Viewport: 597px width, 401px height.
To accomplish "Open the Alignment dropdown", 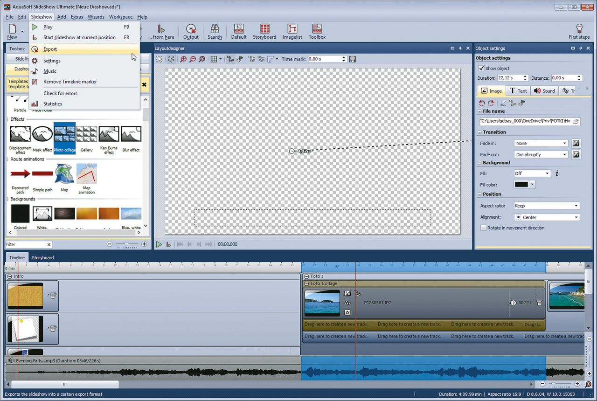I will (546, 217).
